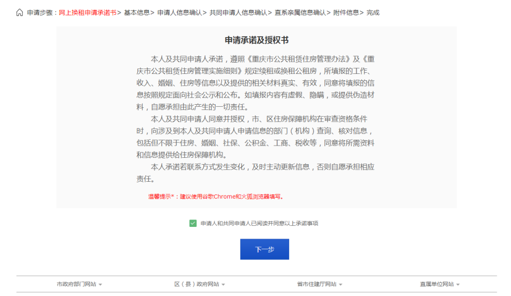
Task: Click the 申请承诺及授权书 heading
Action: [x=257, y=40]
